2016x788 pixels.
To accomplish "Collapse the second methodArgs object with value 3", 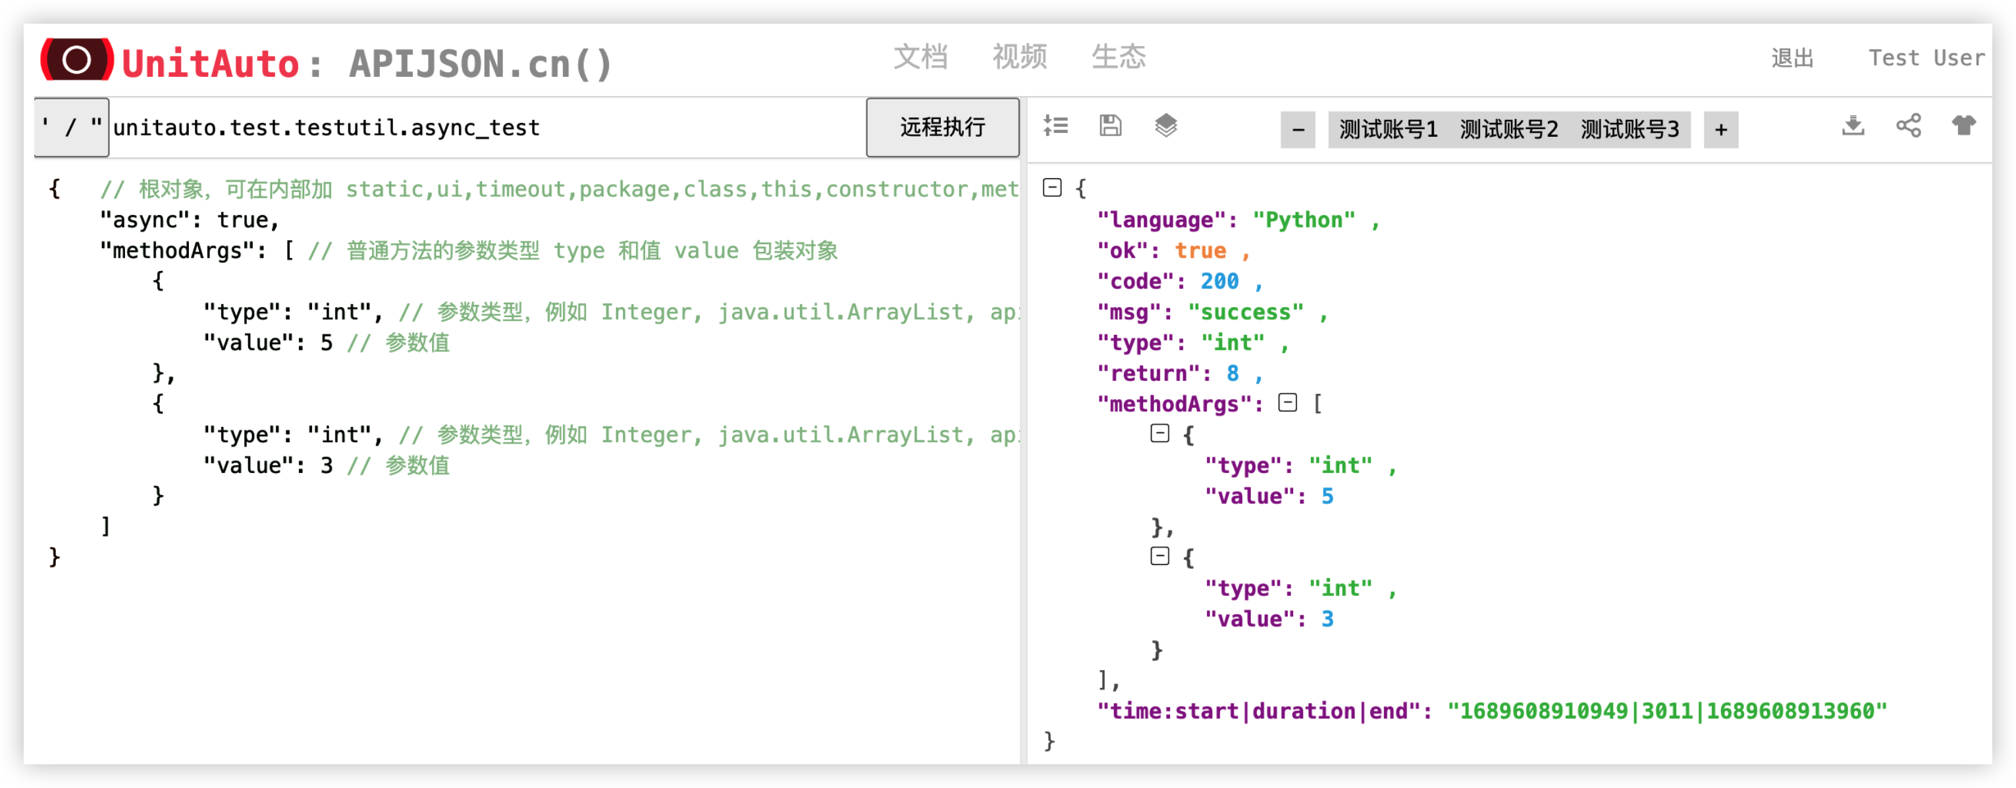I will click(1160, 556).
